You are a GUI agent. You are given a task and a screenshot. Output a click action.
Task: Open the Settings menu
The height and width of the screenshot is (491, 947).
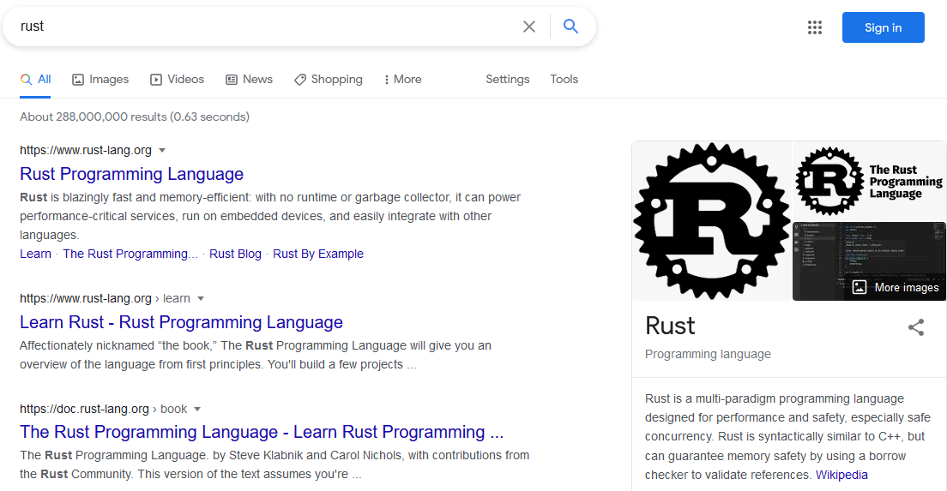tap(507, 79)
